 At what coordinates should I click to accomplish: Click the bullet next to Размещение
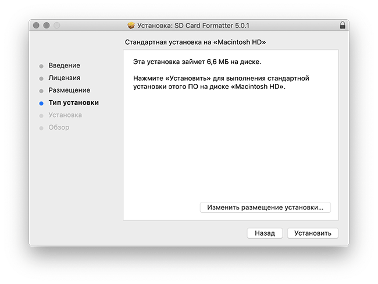coord(41,91)
